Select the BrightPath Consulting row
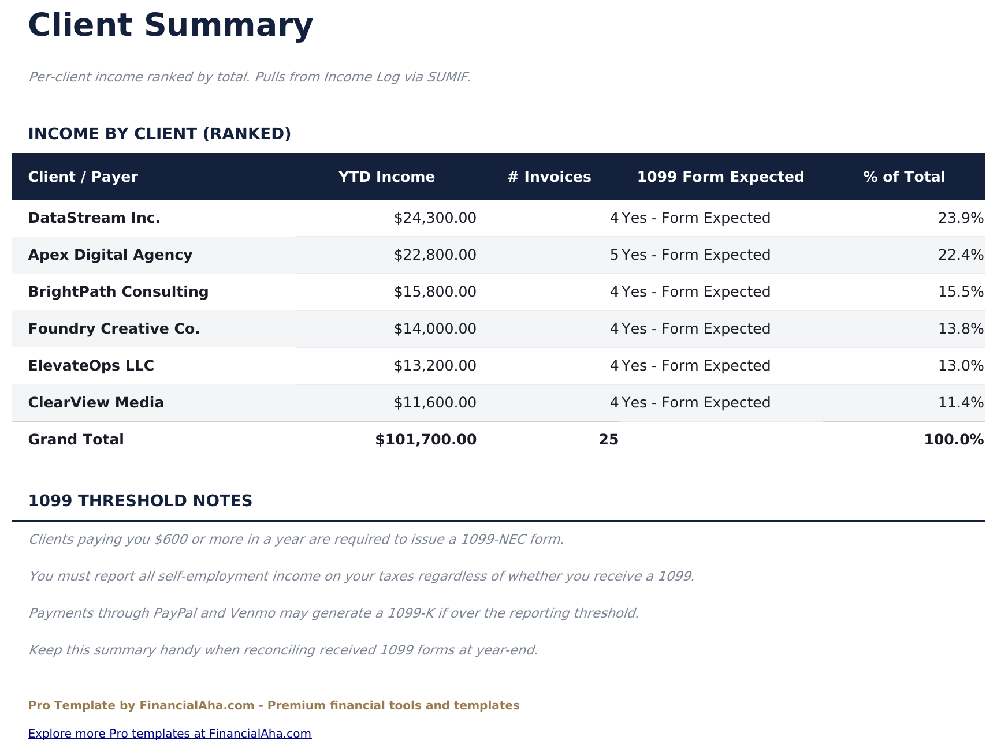 (x=118, y=291)
